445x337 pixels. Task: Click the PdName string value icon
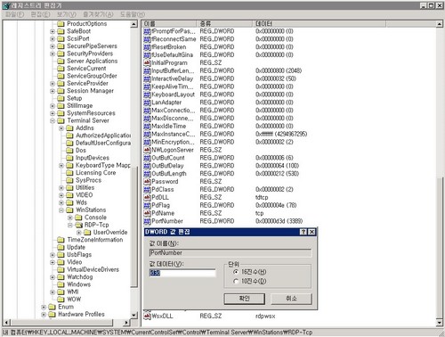(147, 213)
